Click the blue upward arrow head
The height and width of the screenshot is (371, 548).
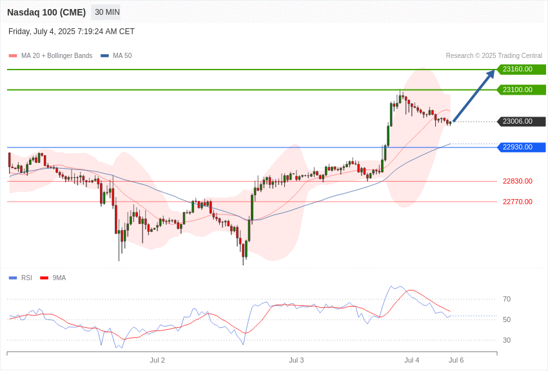tap(491, 73)
